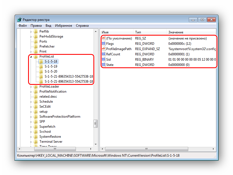The width and height of the screenshot is (233, 175).
Task: Click the Тип column header
Action: [150, 32]
